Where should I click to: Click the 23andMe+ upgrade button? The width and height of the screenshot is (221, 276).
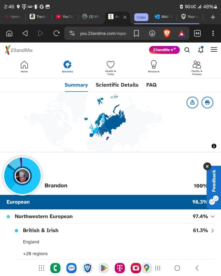point(164,50)
